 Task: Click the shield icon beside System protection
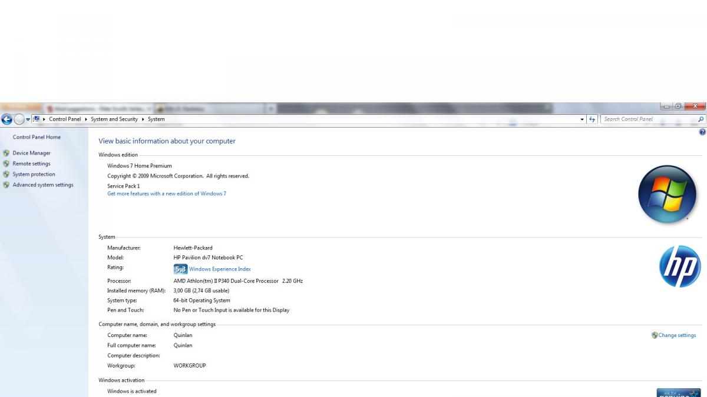pos(6,174)
